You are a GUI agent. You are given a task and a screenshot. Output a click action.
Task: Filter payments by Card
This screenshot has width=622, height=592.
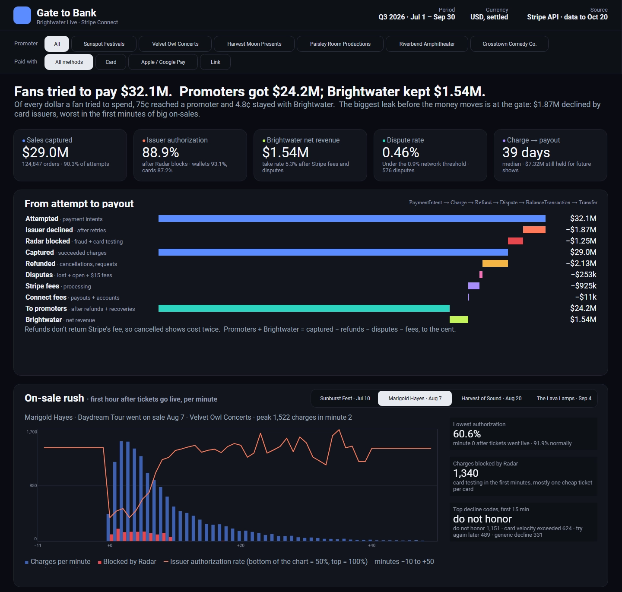(111, 62)
